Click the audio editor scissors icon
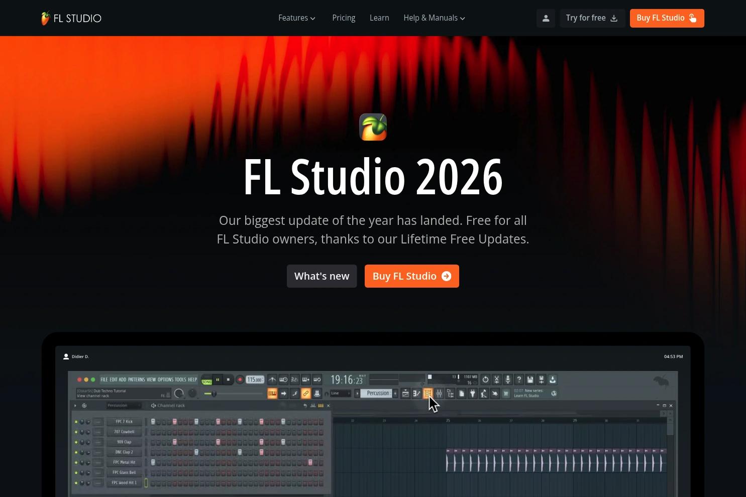 [496, 380]
